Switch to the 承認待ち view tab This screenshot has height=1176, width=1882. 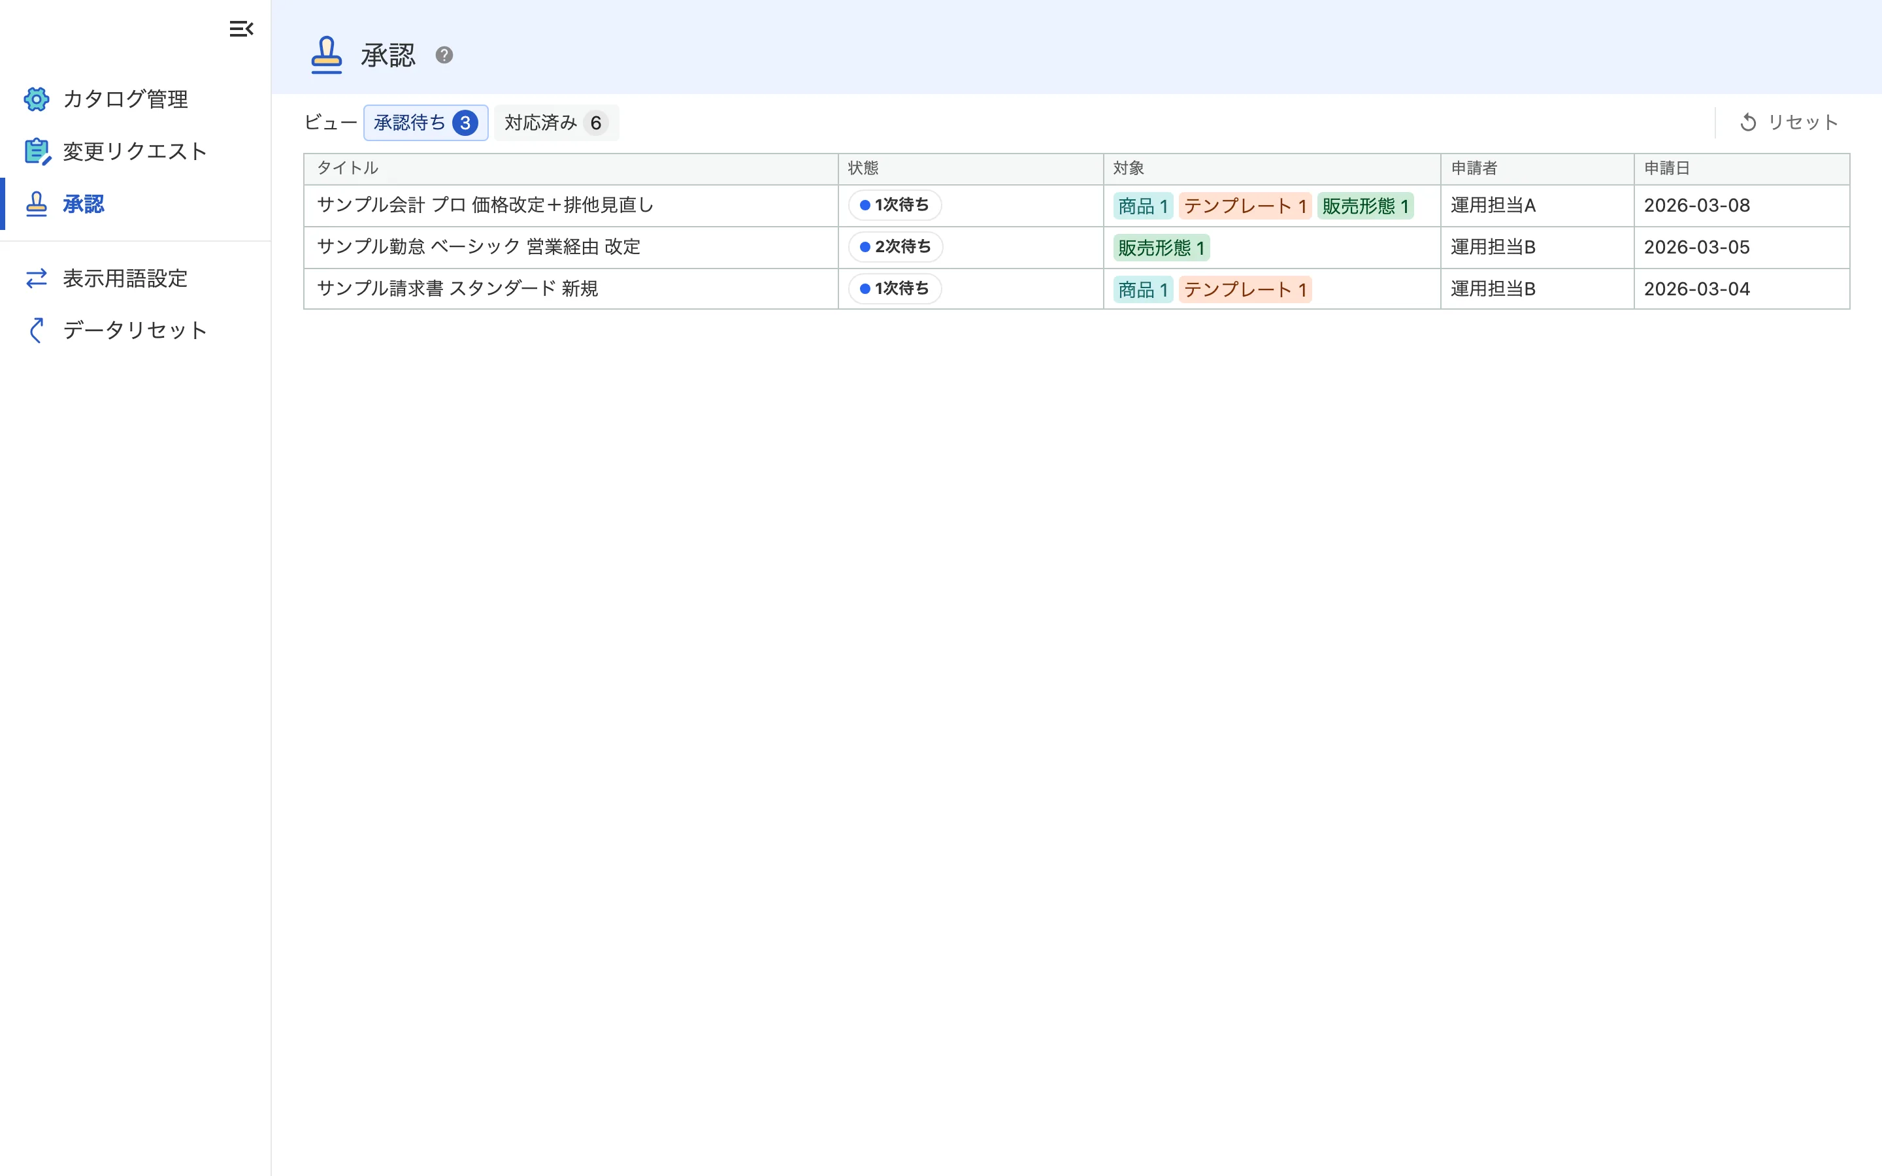pos(425,123)
